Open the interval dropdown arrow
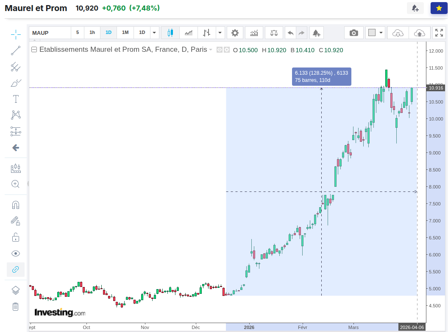 154,33
